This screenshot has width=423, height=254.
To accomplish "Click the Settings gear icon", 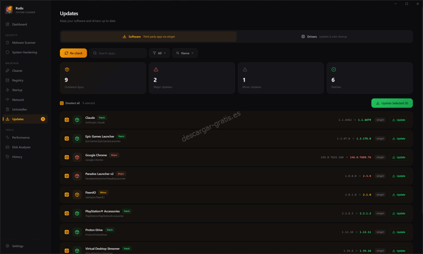I will 7,246.
